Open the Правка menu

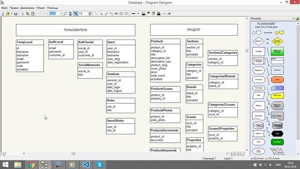pos(14,8)
